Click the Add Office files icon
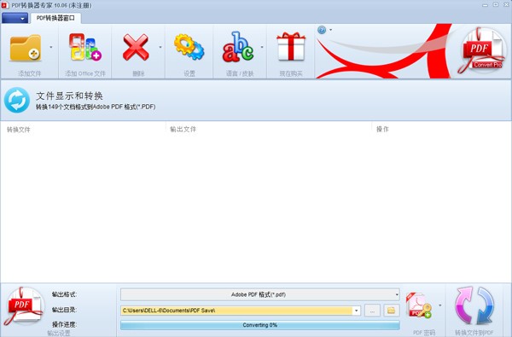This screenshot has height=337, width=512. coord(84,47)
